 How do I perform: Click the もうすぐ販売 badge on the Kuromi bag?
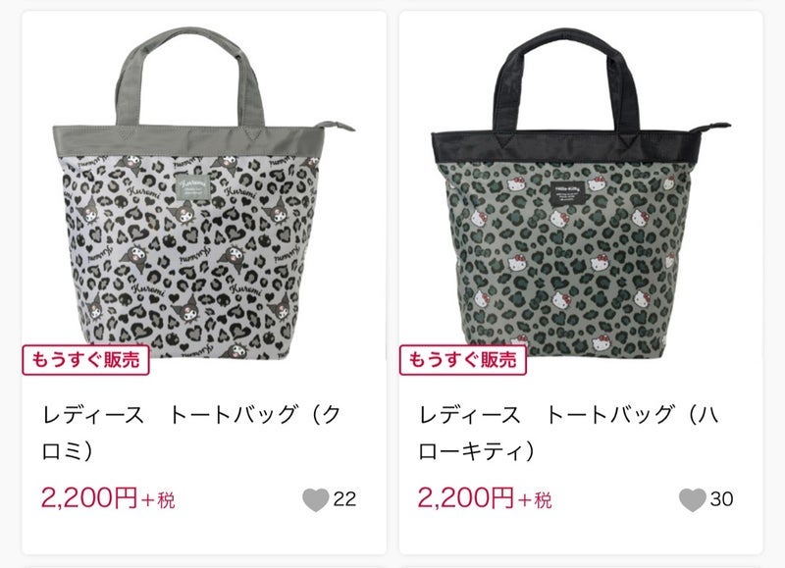(85, 360)
